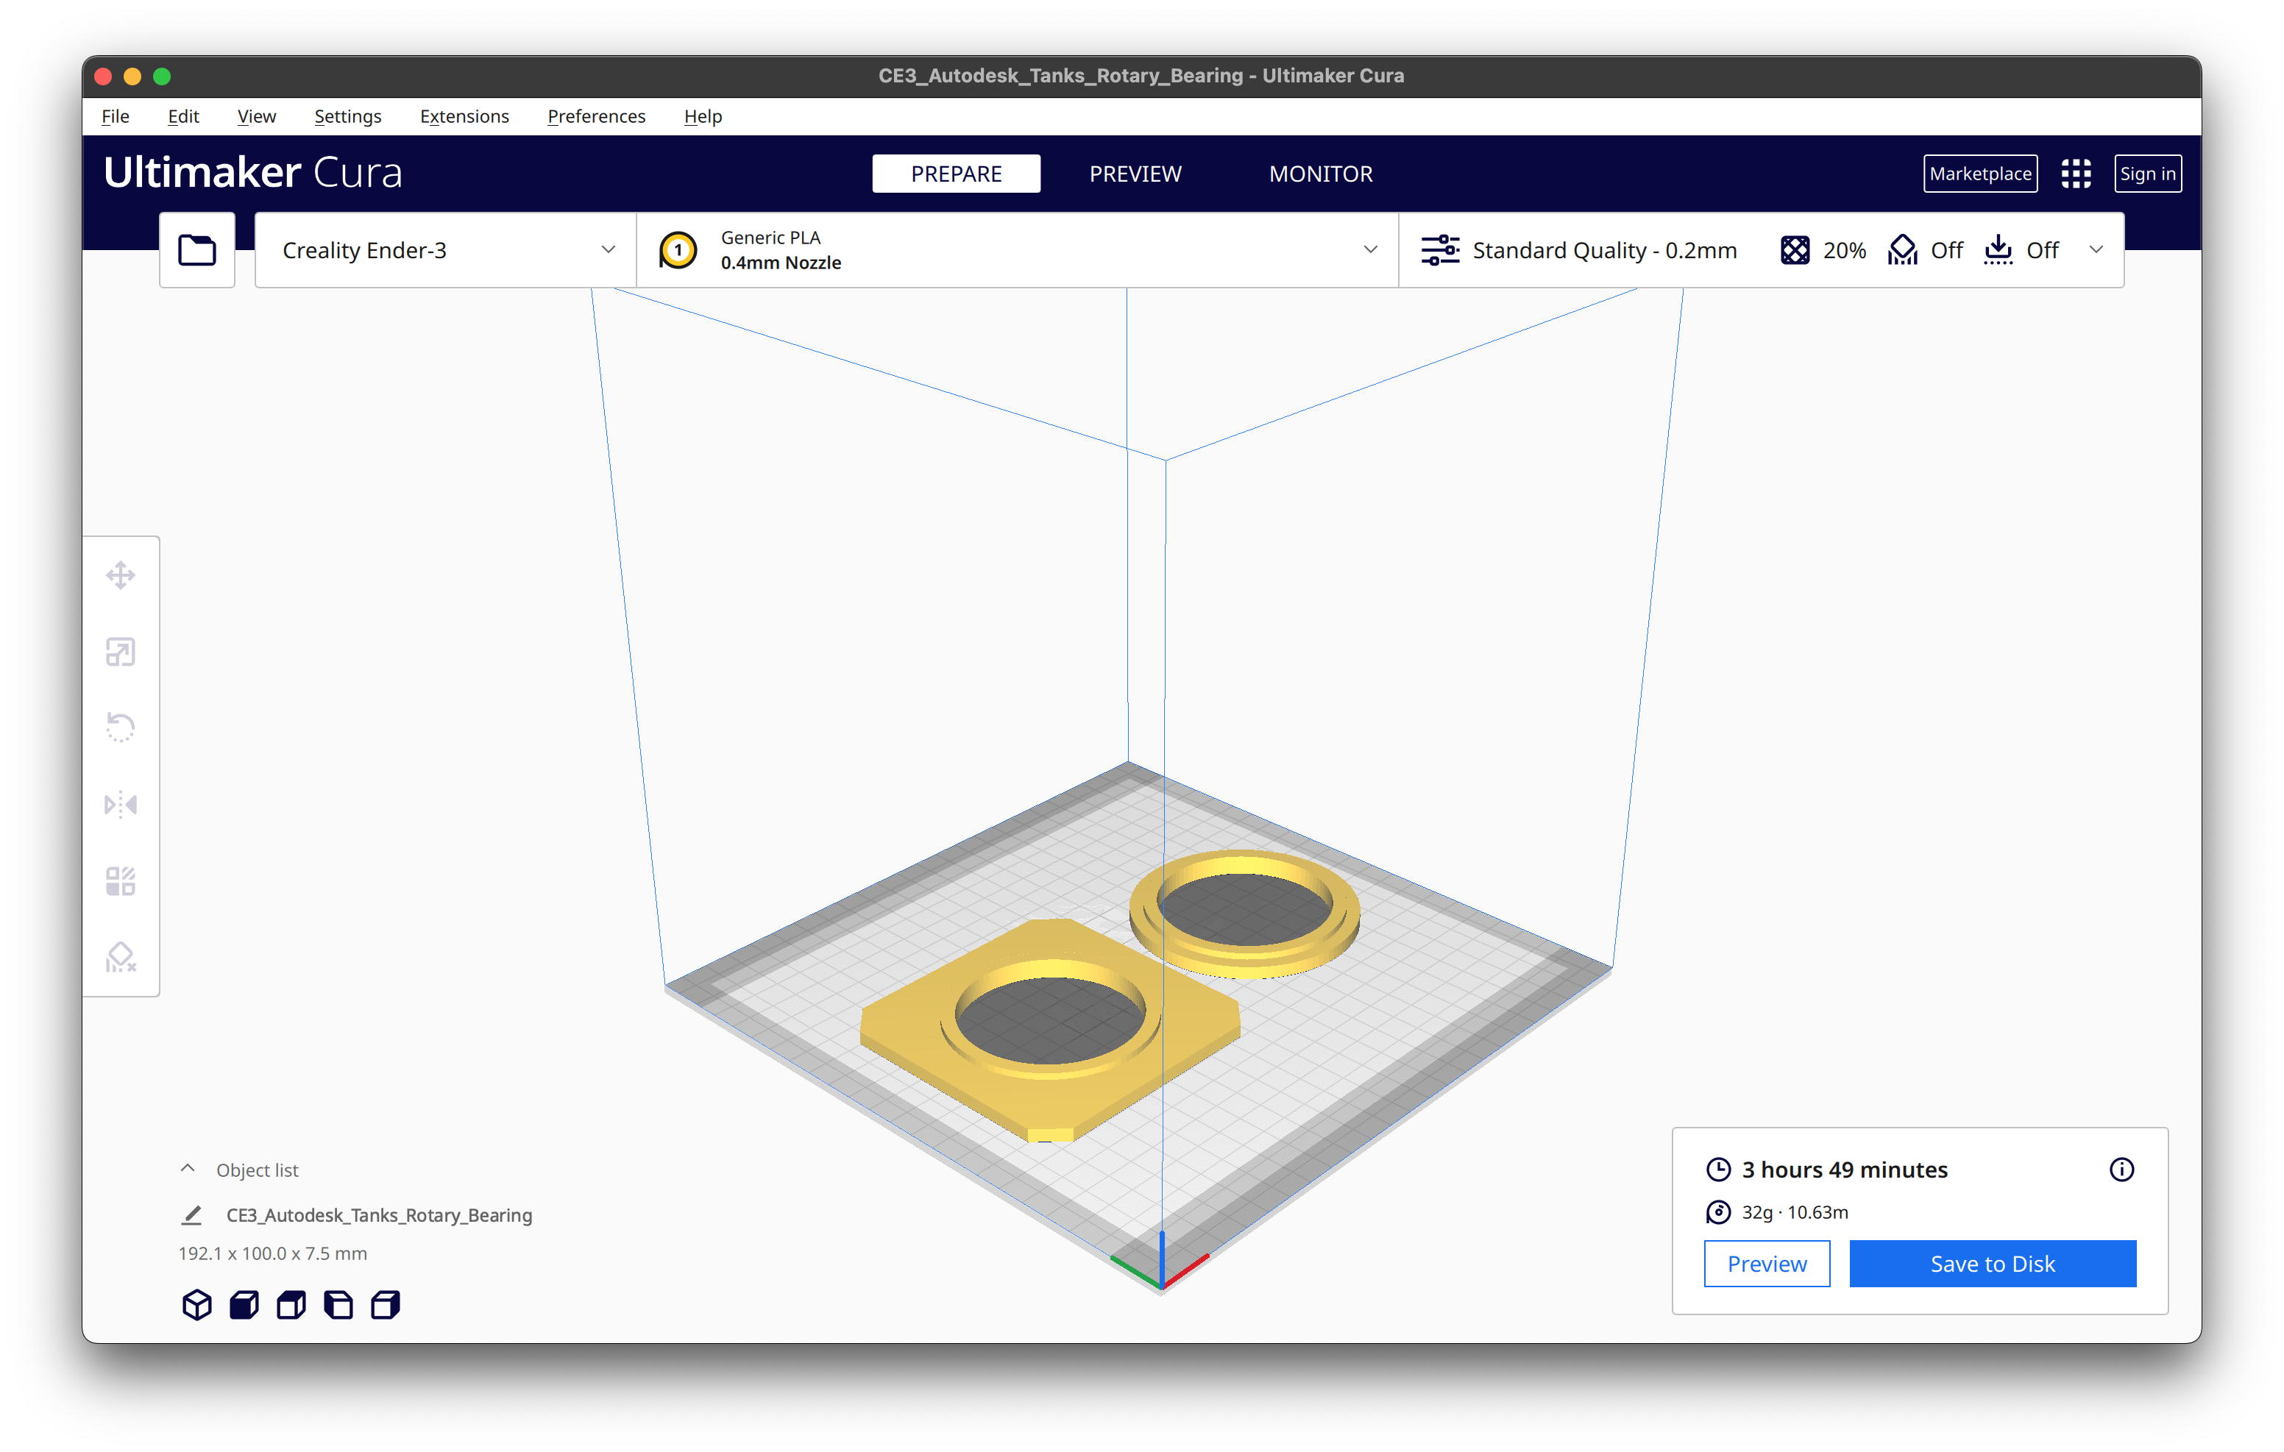Select the Mirror tool in sidebar
Viewport: 2284px width, 1452px height.
(121, 805)
